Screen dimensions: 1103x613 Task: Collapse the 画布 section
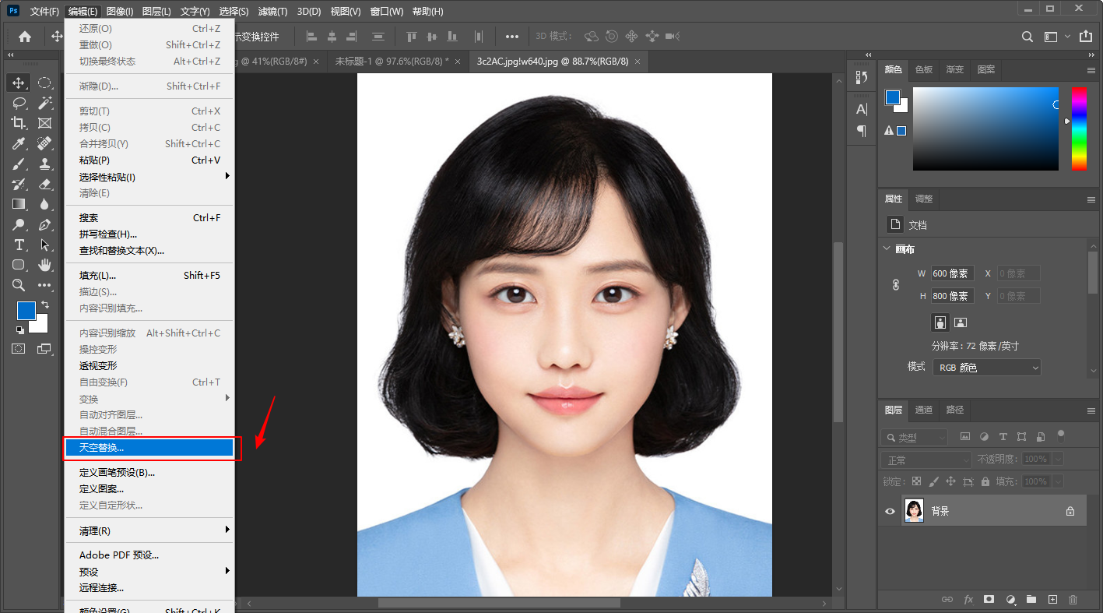point(887,249)
